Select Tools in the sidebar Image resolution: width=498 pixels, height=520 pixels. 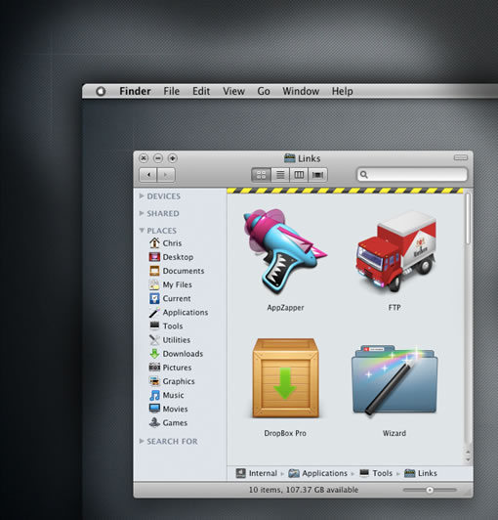[x=166, y=326]
